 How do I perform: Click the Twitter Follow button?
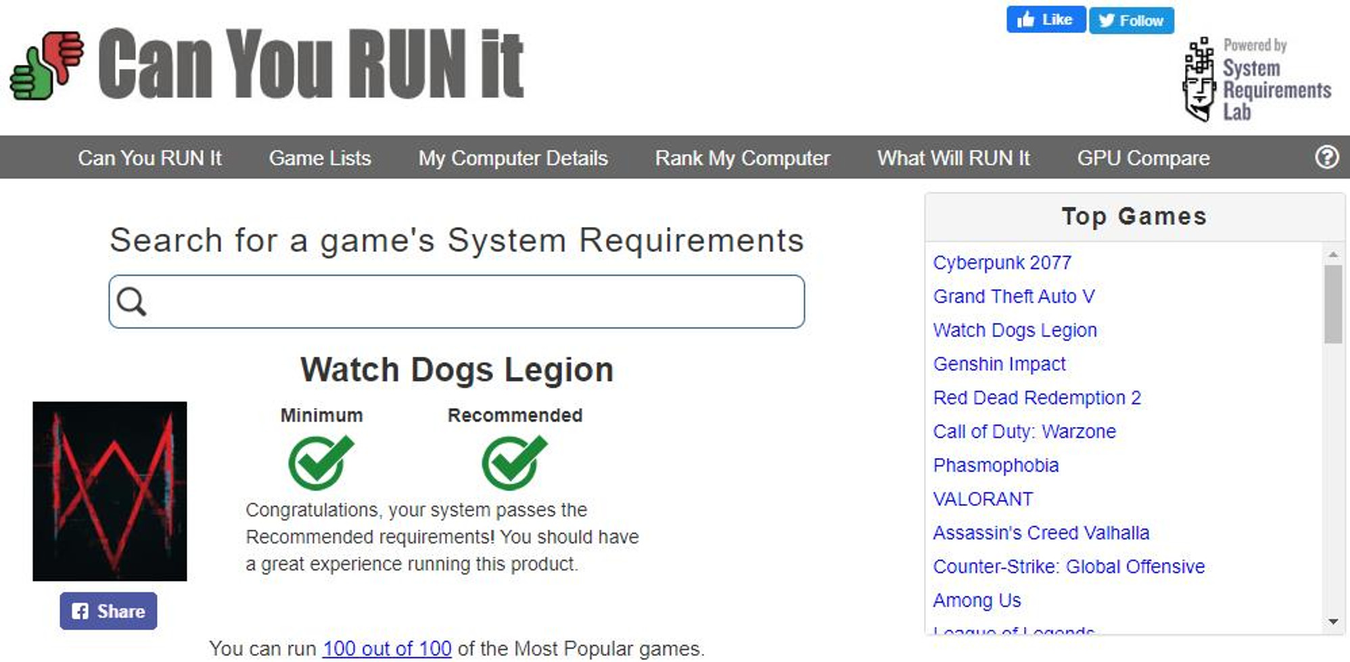(x=1132, y=20)
